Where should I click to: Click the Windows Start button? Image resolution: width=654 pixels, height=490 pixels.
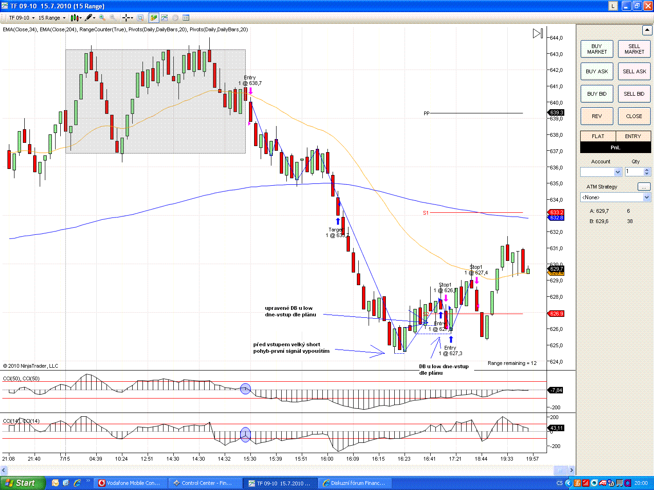tap(23, 483)
